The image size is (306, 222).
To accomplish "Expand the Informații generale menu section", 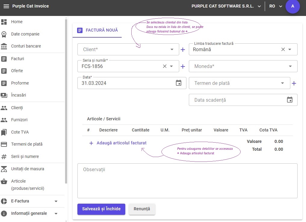I will 56,214.
